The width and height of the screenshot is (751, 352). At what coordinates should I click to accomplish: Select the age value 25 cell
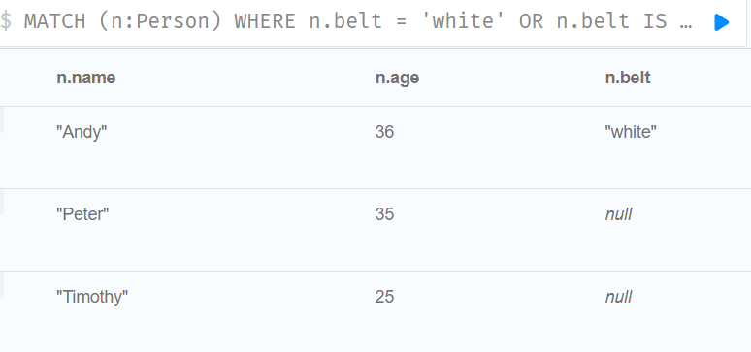384,297
